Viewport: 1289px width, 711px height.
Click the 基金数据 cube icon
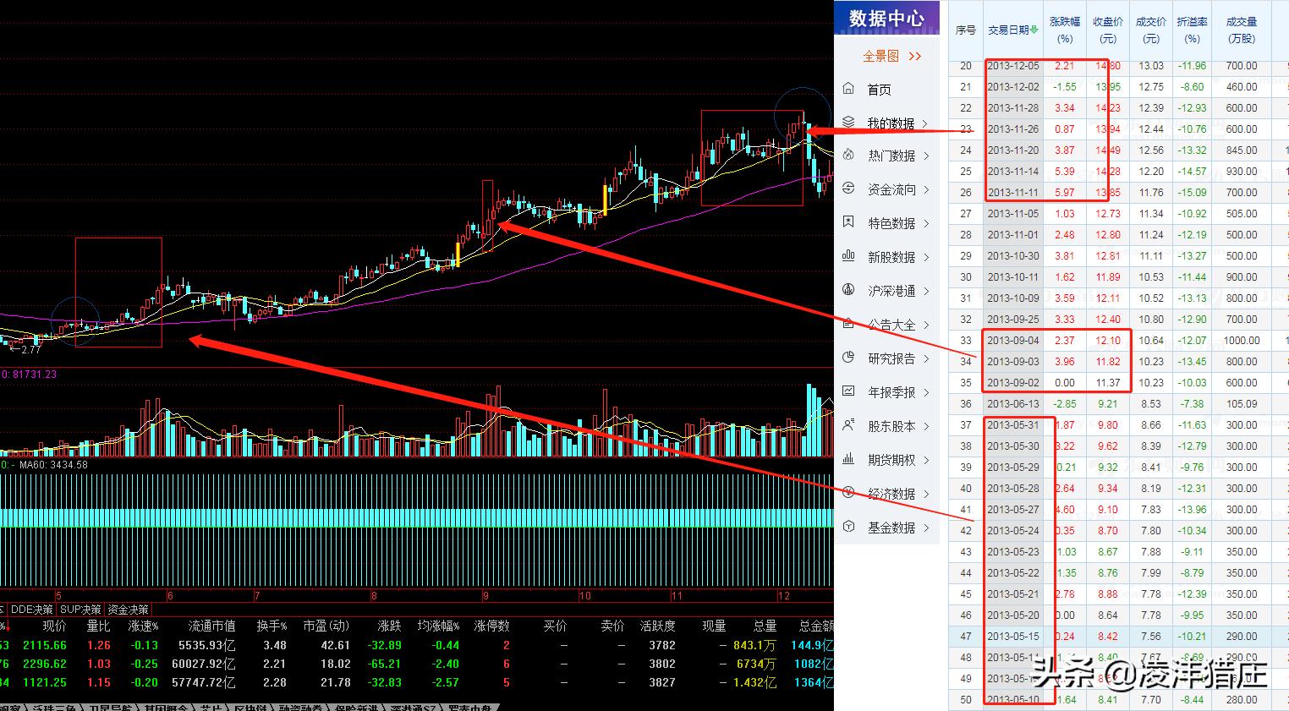[849, 527]
